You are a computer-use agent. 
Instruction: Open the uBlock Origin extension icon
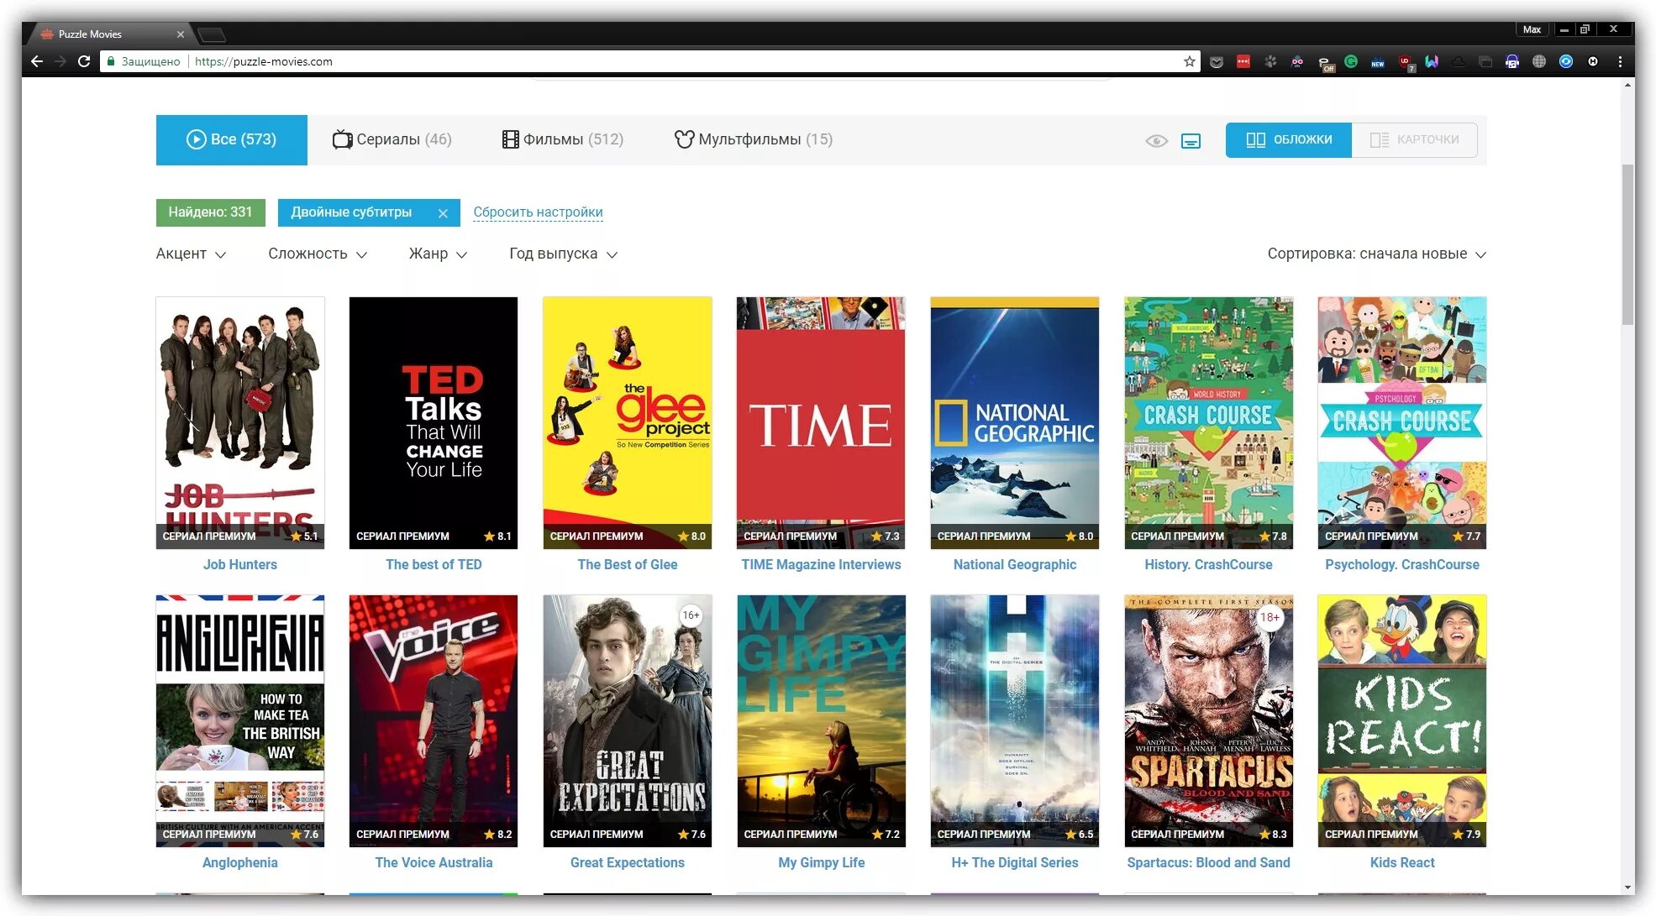[x=1405, y=61]
